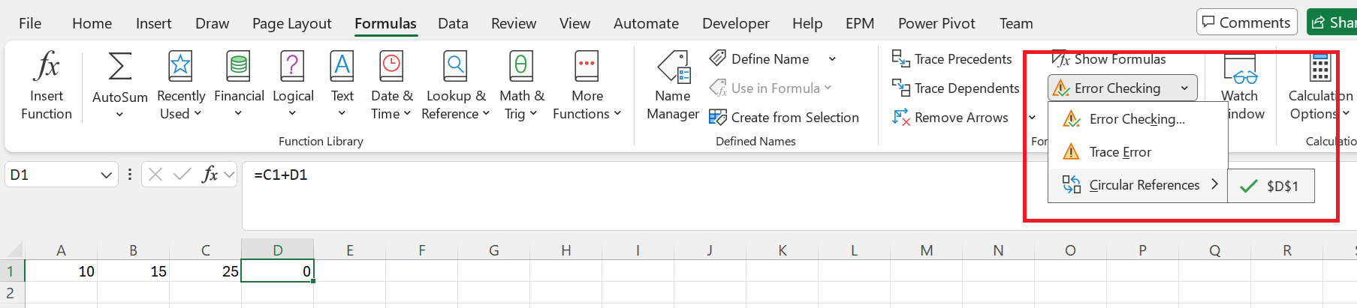1357x308 pixels.
Task: Click the Select All corner button
Action: click(x=12, y=250)
